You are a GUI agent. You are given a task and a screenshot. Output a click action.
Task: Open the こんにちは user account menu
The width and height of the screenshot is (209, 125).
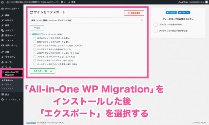pos(193,2)
